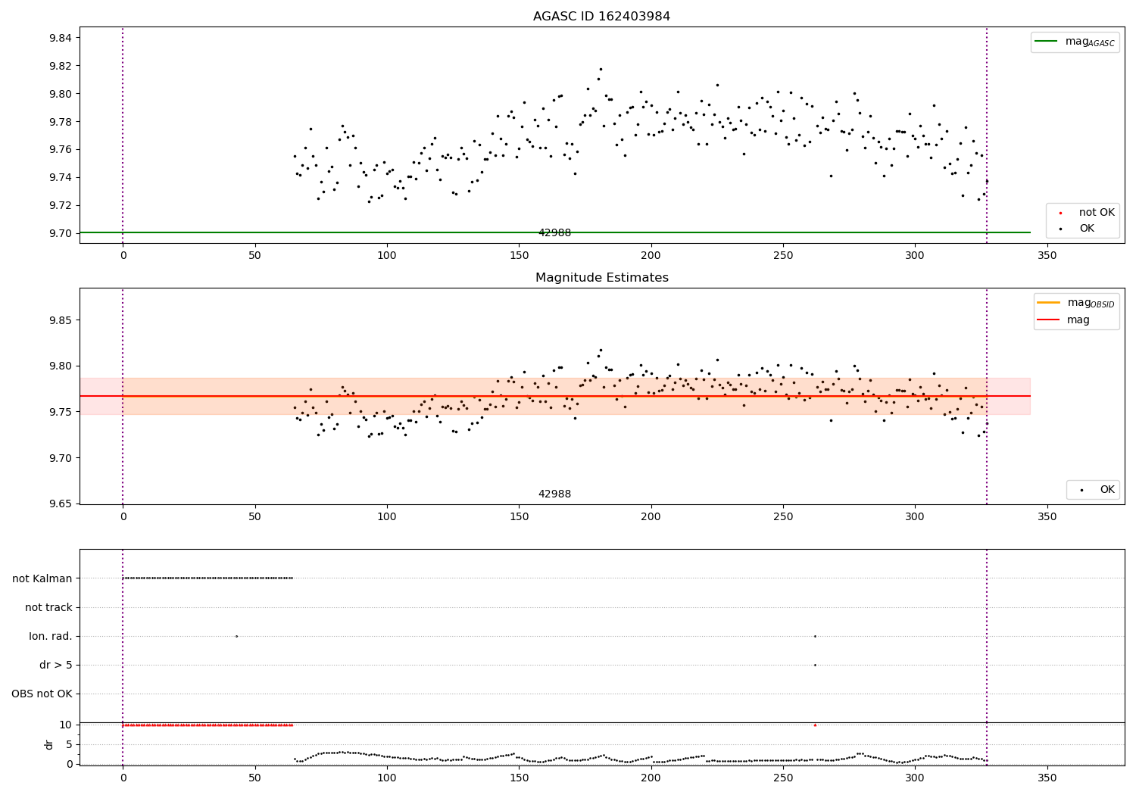This screenshot has width=1136, height=795.
Task: Click the '42988' label in middle plot
Action: [x=554, y=494]
